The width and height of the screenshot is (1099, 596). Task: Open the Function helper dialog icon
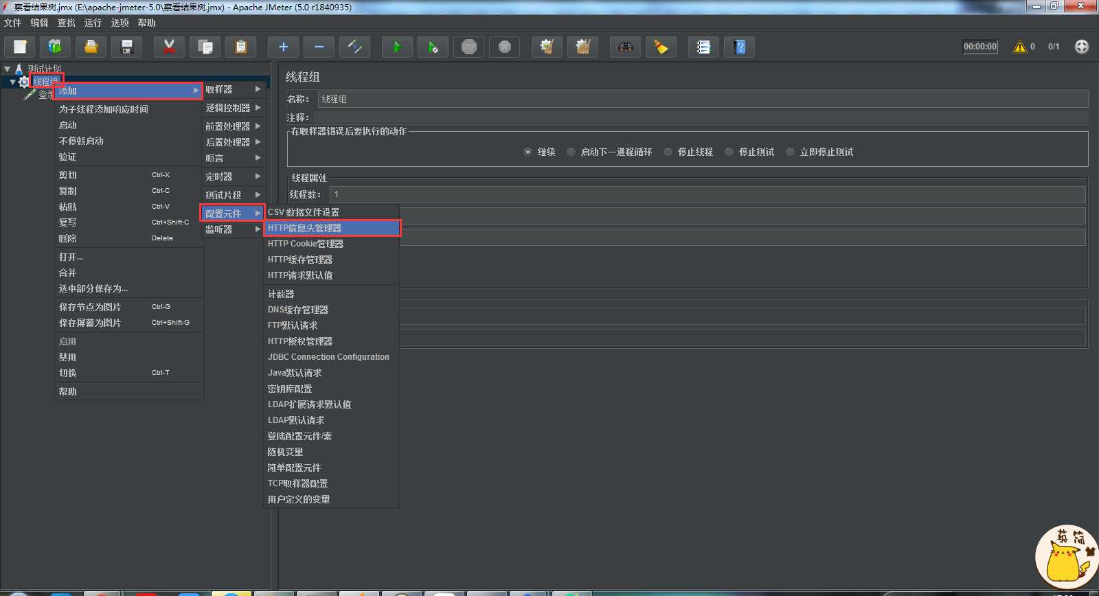pyautogui.click(x=703, y=47)
